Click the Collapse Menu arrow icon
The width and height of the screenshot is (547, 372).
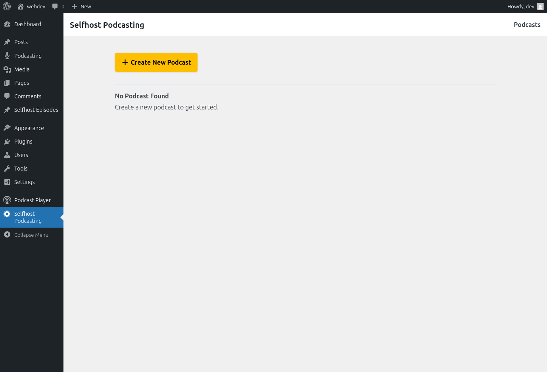click(x=7, y=235)
